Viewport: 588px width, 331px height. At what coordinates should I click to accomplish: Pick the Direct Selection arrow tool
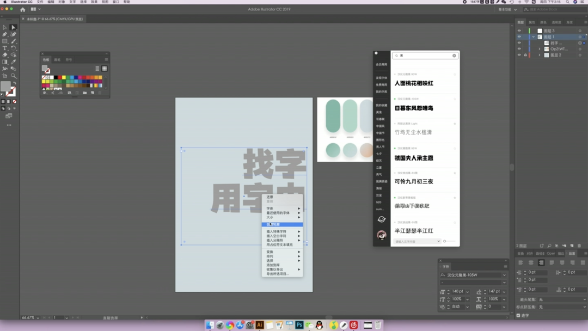point(14,27)
